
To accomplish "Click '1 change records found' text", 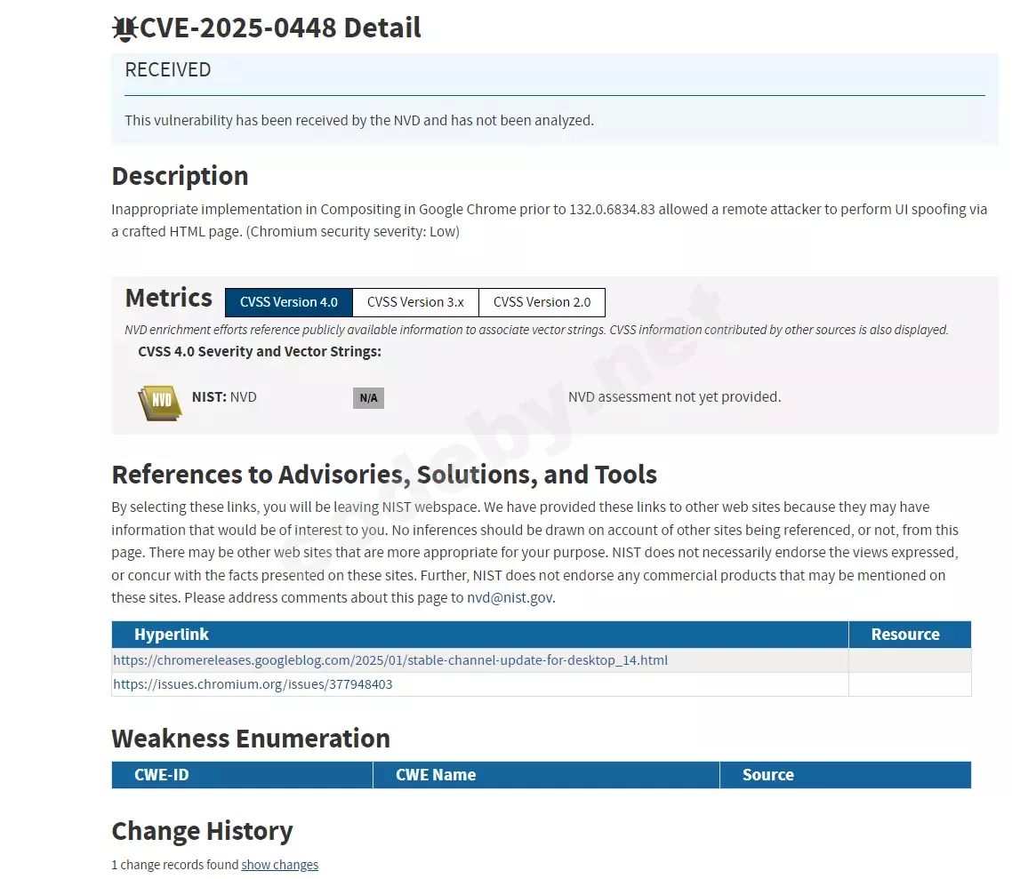I will pos(175,865).
